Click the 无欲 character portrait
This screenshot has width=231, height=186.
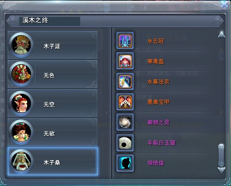pos(21,132)
